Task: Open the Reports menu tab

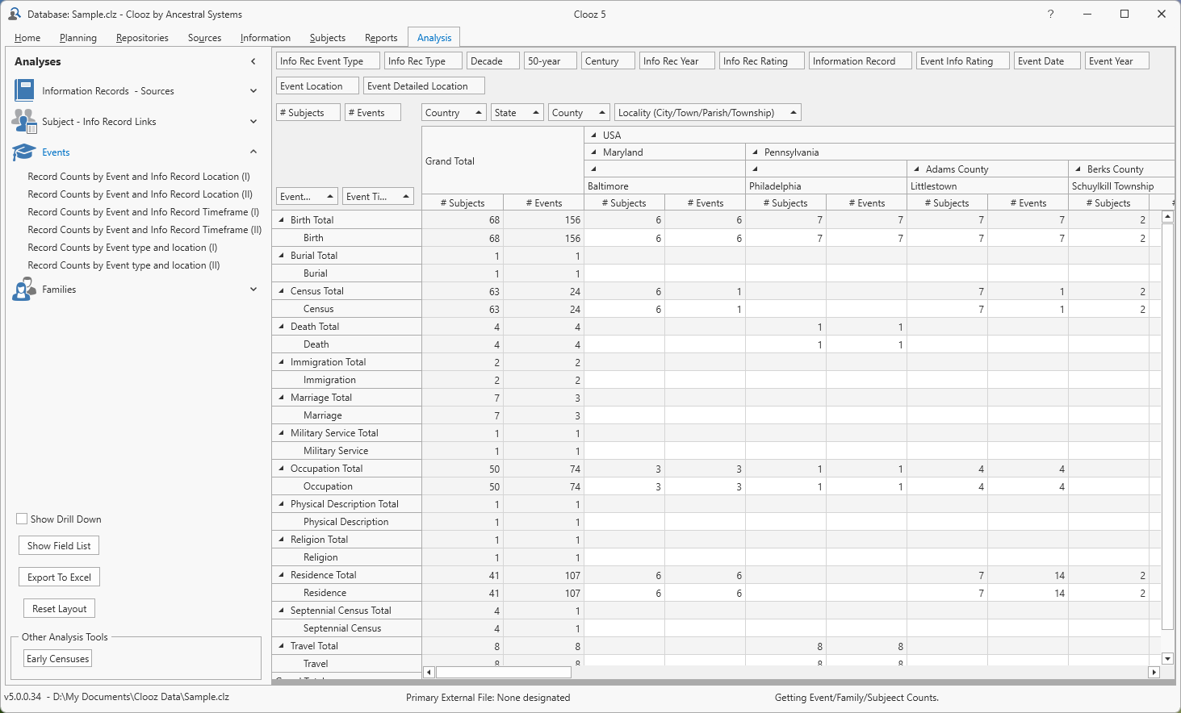Action: coord(380,38)
